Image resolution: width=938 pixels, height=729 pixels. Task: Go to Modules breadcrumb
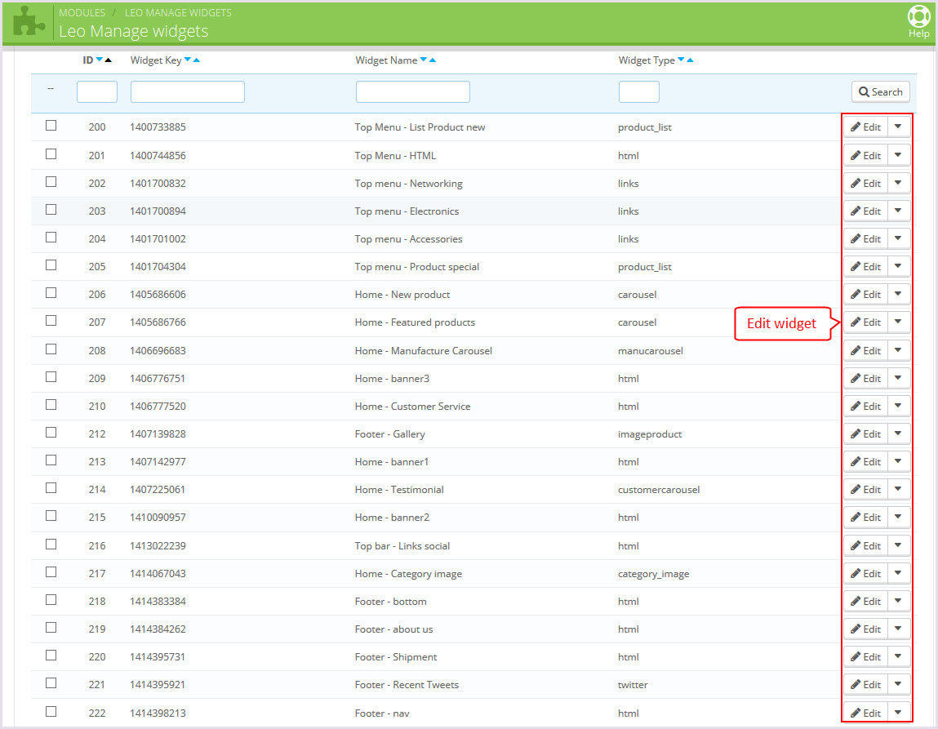pos(82,13)
